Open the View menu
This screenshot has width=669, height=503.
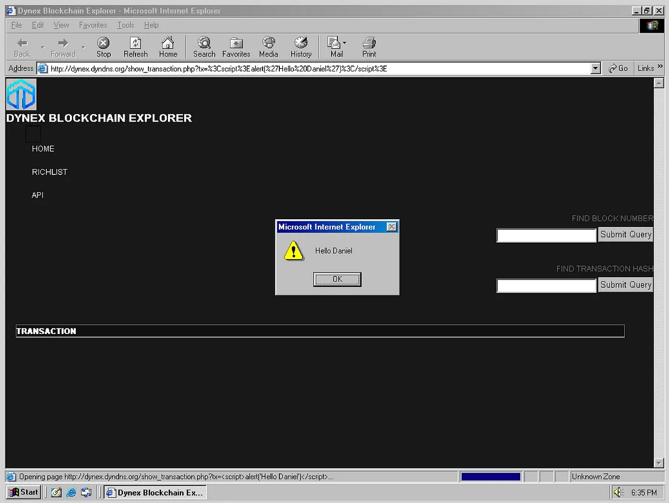coord(61,25)
